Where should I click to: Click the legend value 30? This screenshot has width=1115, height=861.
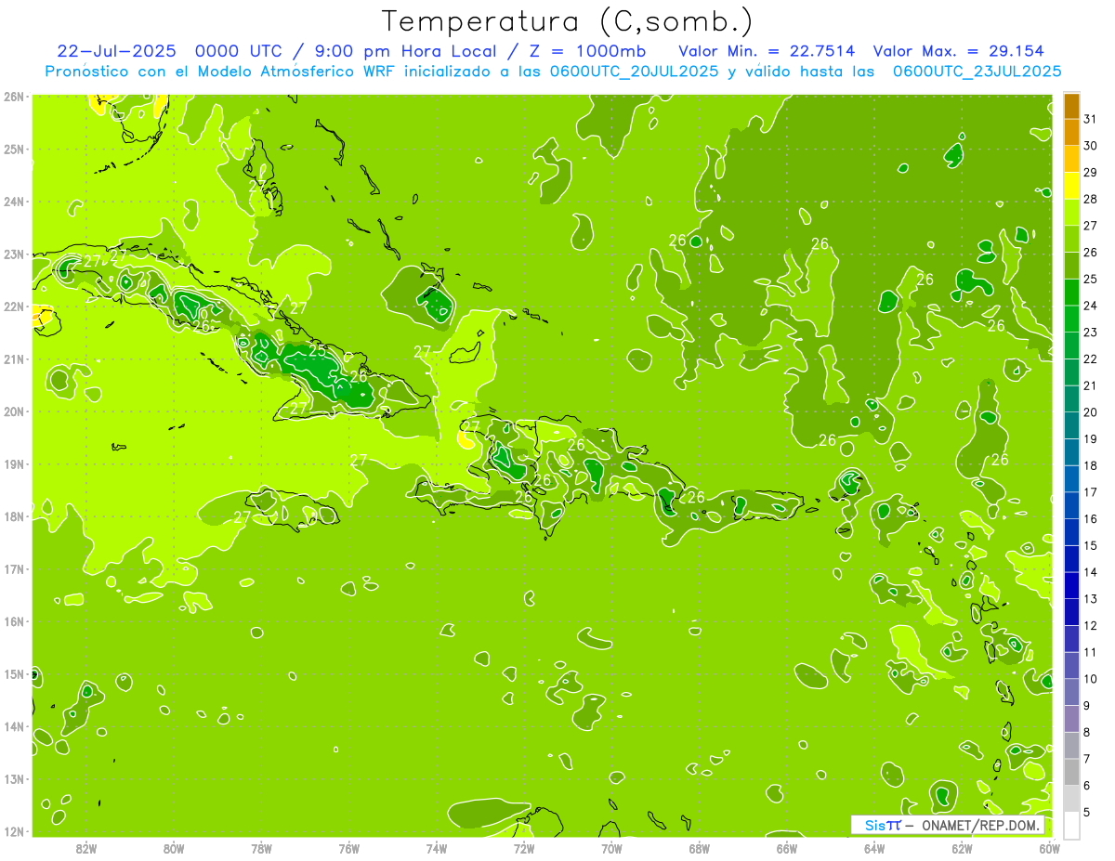tap(1090, 146)
